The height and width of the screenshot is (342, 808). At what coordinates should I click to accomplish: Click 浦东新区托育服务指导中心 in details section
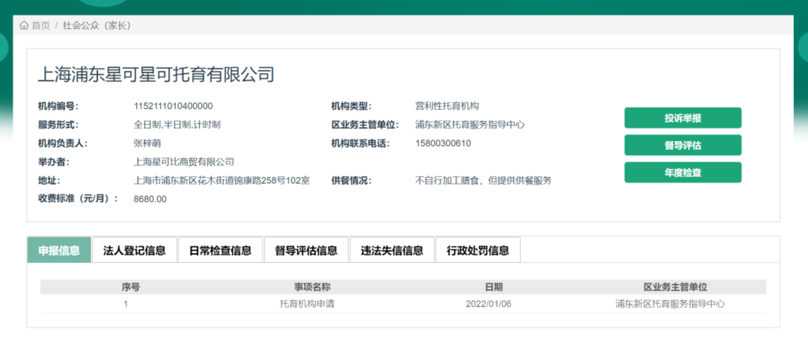pyautogui.click(x=470, y=125)
